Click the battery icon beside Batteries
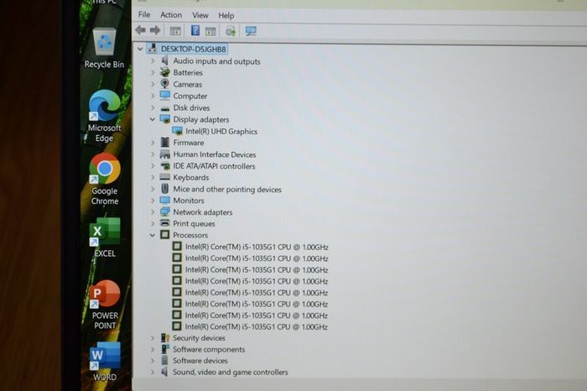The height and width of the screenshot is (391, 587). [164, 72]
